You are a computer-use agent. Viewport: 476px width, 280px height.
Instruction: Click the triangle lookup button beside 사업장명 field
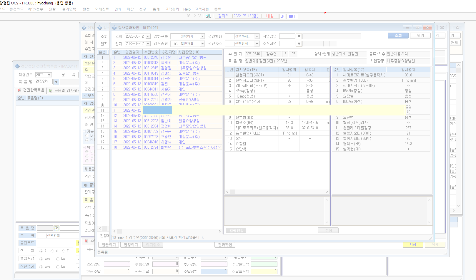point(299,36)
